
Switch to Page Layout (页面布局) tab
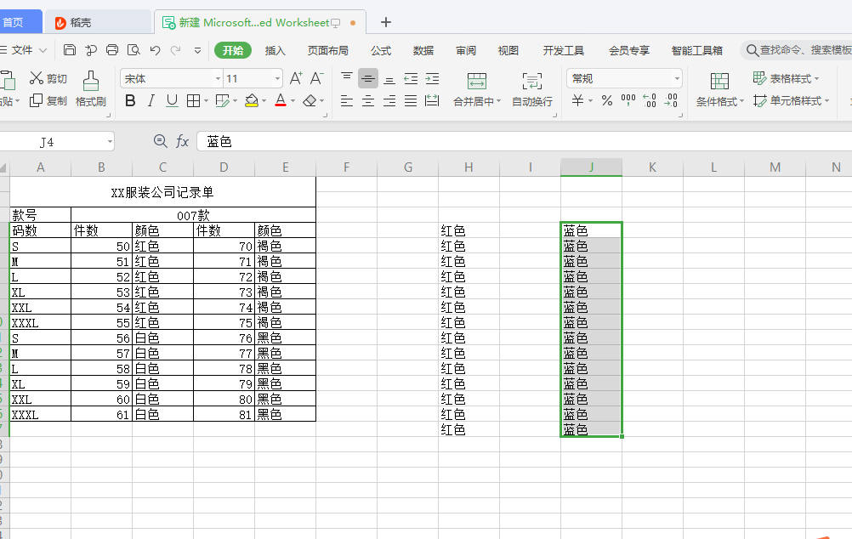327,50
